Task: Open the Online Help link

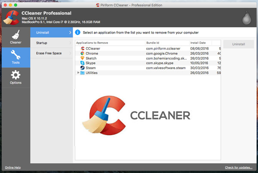Action: pyautogui.click(x=13, y=167)
